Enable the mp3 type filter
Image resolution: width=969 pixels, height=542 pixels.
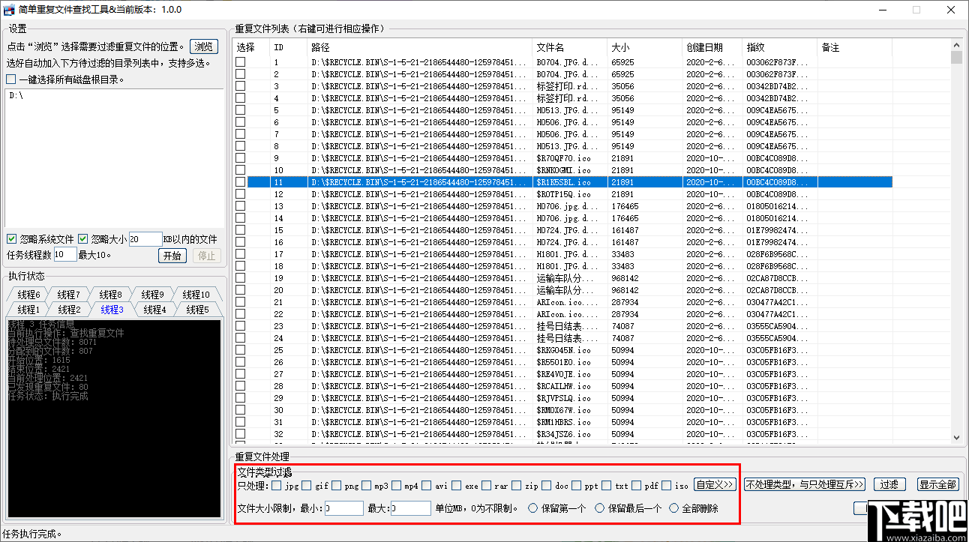[x=367, y=485]
